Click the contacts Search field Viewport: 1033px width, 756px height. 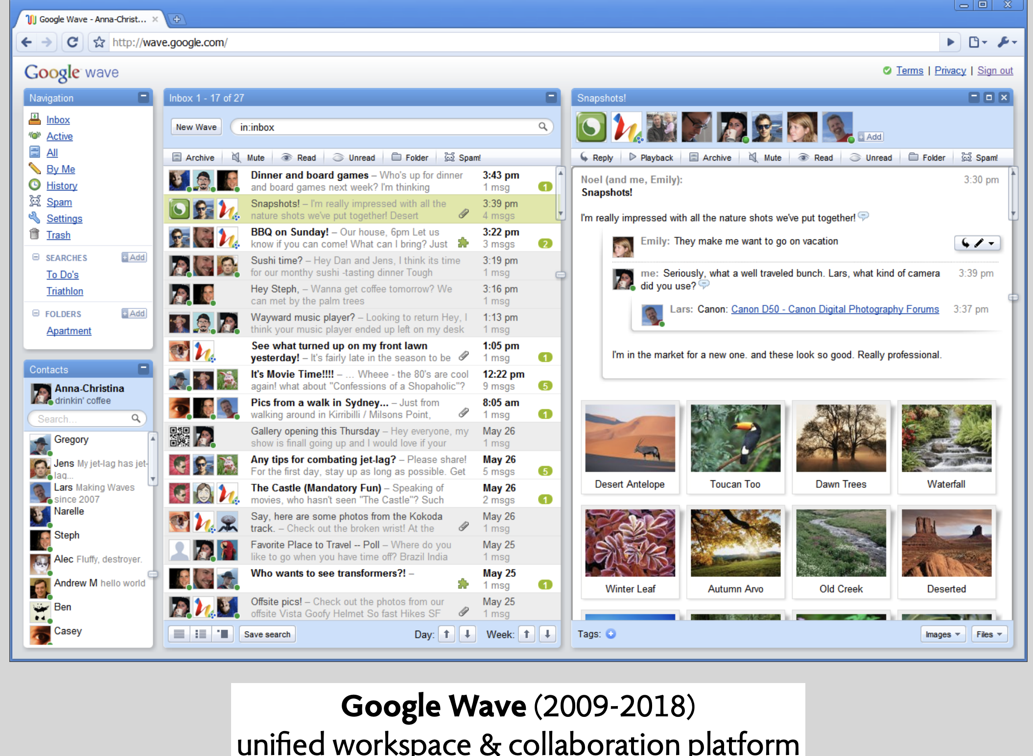[x=87, y=419]
